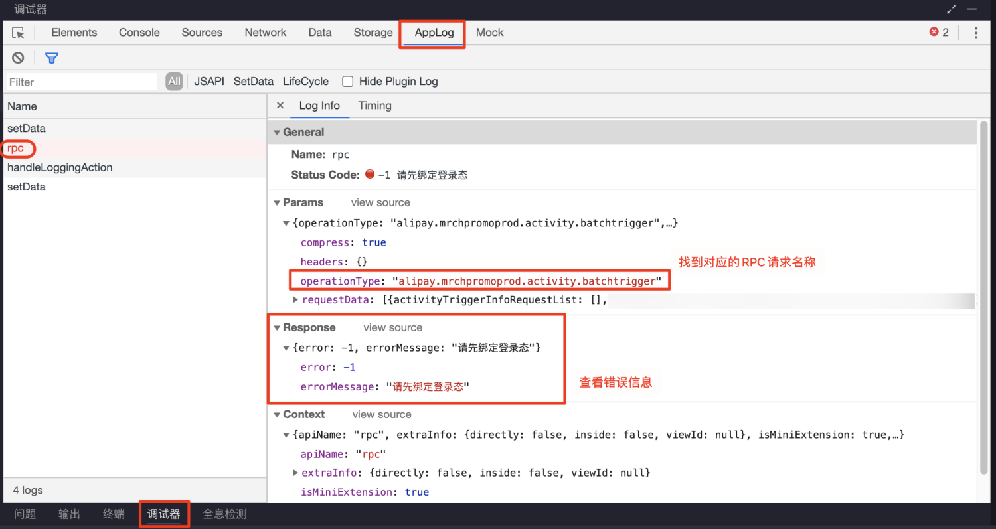Select the Log Info tab
This screenshot has width=996, height=529.
(319, 105)
